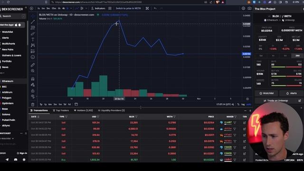The image size is (304, 171).
Task: Trade on Uniswap button
Action: [x=279, y=101]
